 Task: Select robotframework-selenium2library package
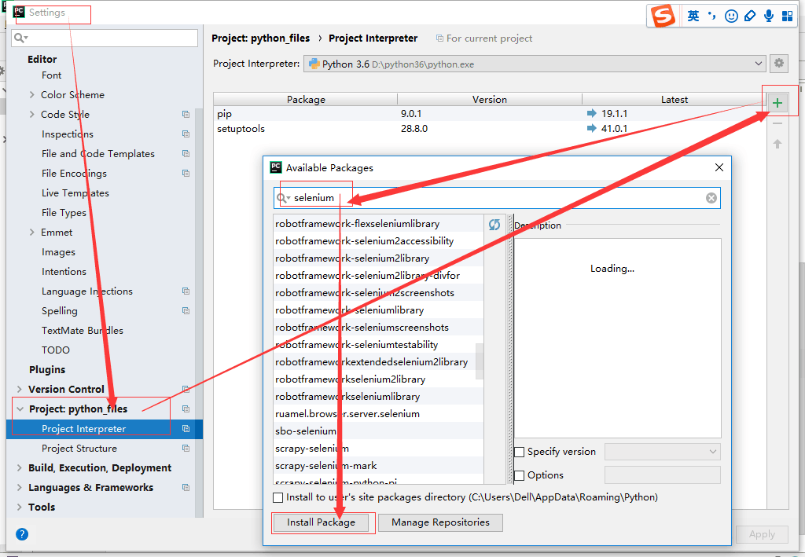tap(378, 258)
